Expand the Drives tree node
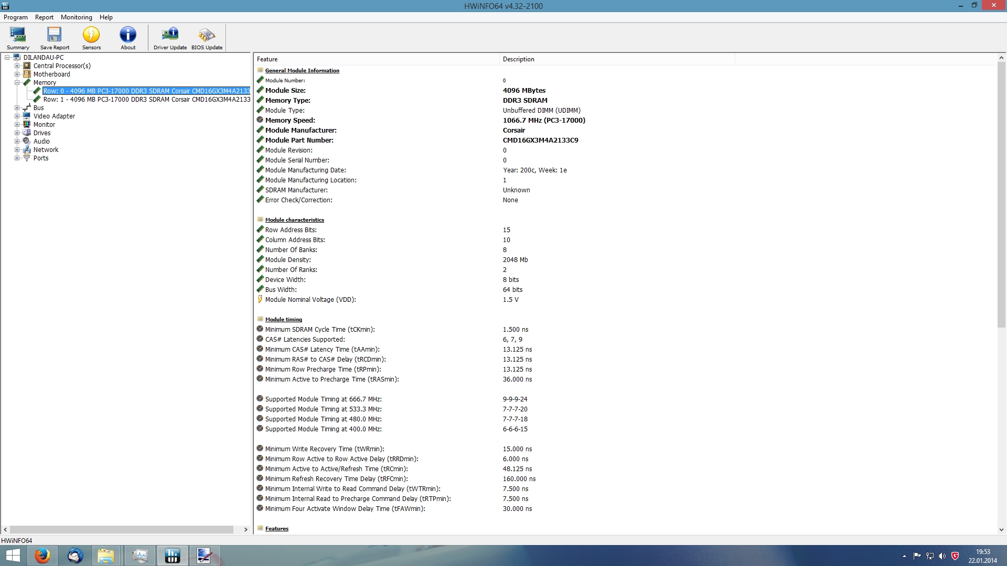The height and width of the screenshot is (566, 1007). click(17, 133)
